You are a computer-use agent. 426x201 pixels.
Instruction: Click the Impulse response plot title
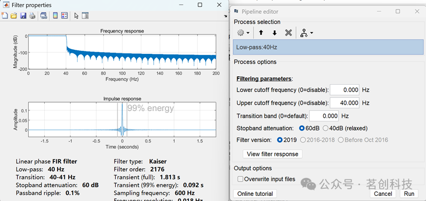pos(122,99)
